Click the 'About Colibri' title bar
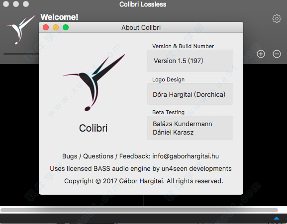287x224 pixels. [x=141, y=27]
